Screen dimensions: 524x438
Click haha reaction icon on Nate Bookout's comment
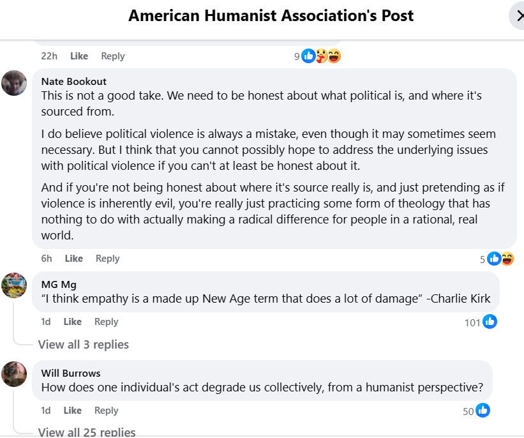(x=507, y=259)
